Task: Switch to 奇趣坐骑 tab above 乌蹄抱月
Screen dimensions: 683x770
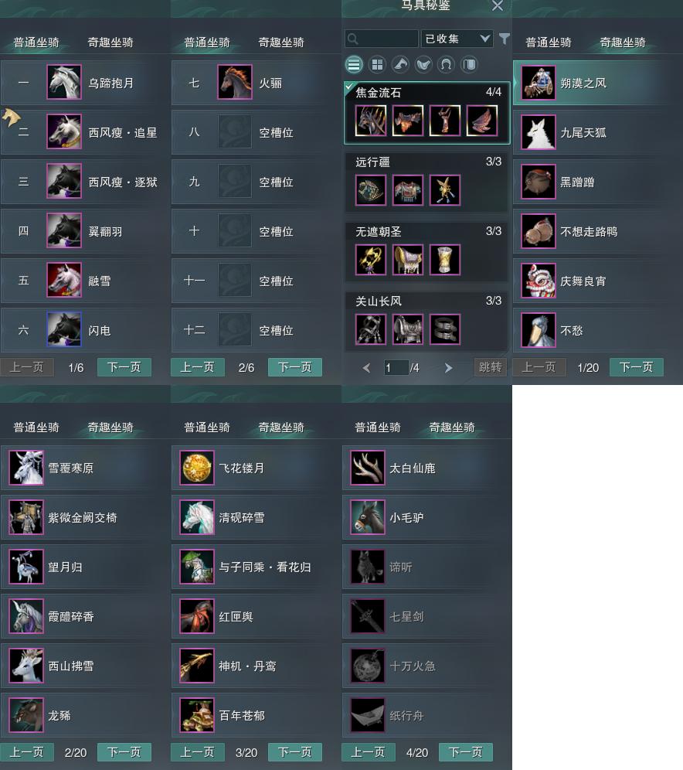Action: 110,43
